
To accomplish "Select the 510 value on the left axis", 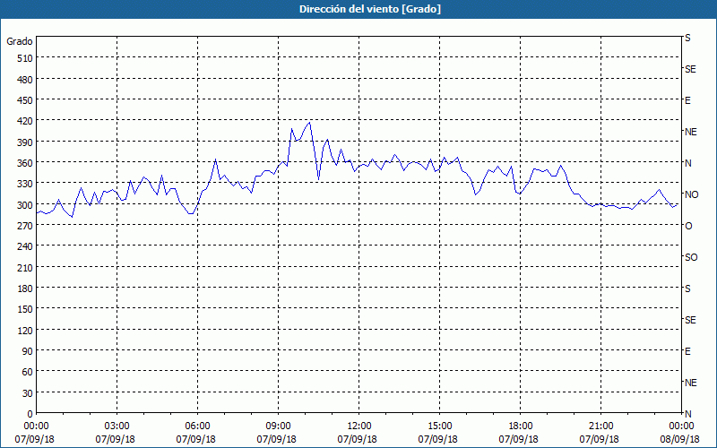I will click(x=25, y=58).
